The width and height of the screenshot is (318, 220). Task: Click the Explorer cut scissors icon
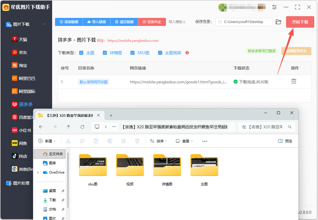tap(68, 141)
